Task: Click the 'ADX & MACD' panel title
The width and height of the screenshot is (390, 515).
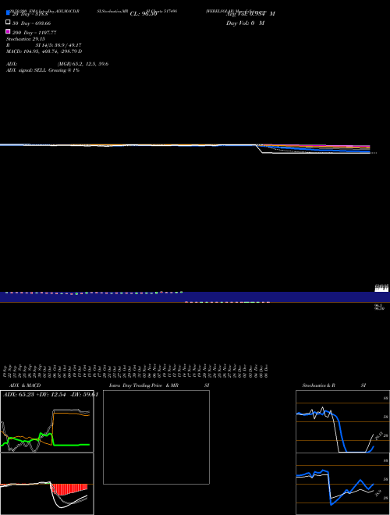Action: click(25, 385)
